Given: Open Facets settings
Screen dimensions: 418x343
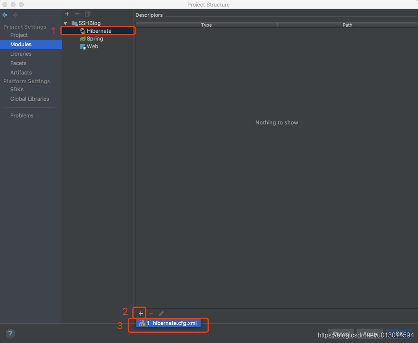Looking at the screenshot, I should coord(18,63).
